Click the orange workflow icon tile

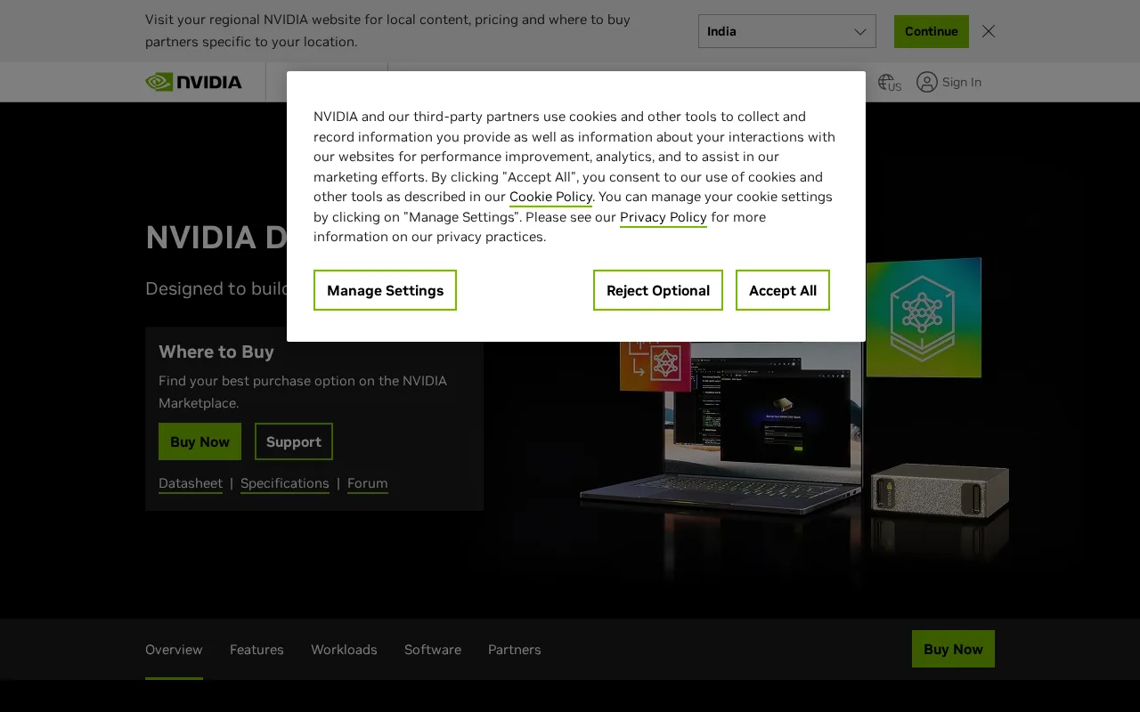tap(655, 366)
